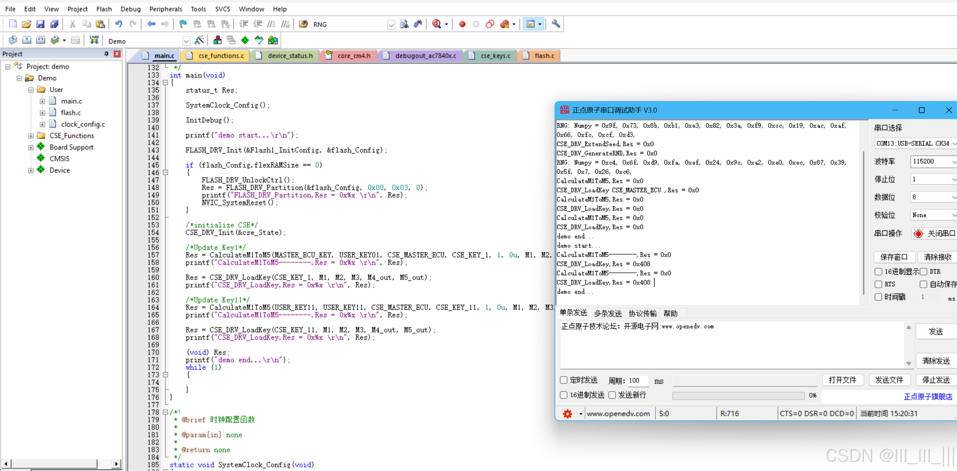Click the Insert Breakpoint red dot icon
Viewport: 957px width, 471px height.
coord(462,24)
